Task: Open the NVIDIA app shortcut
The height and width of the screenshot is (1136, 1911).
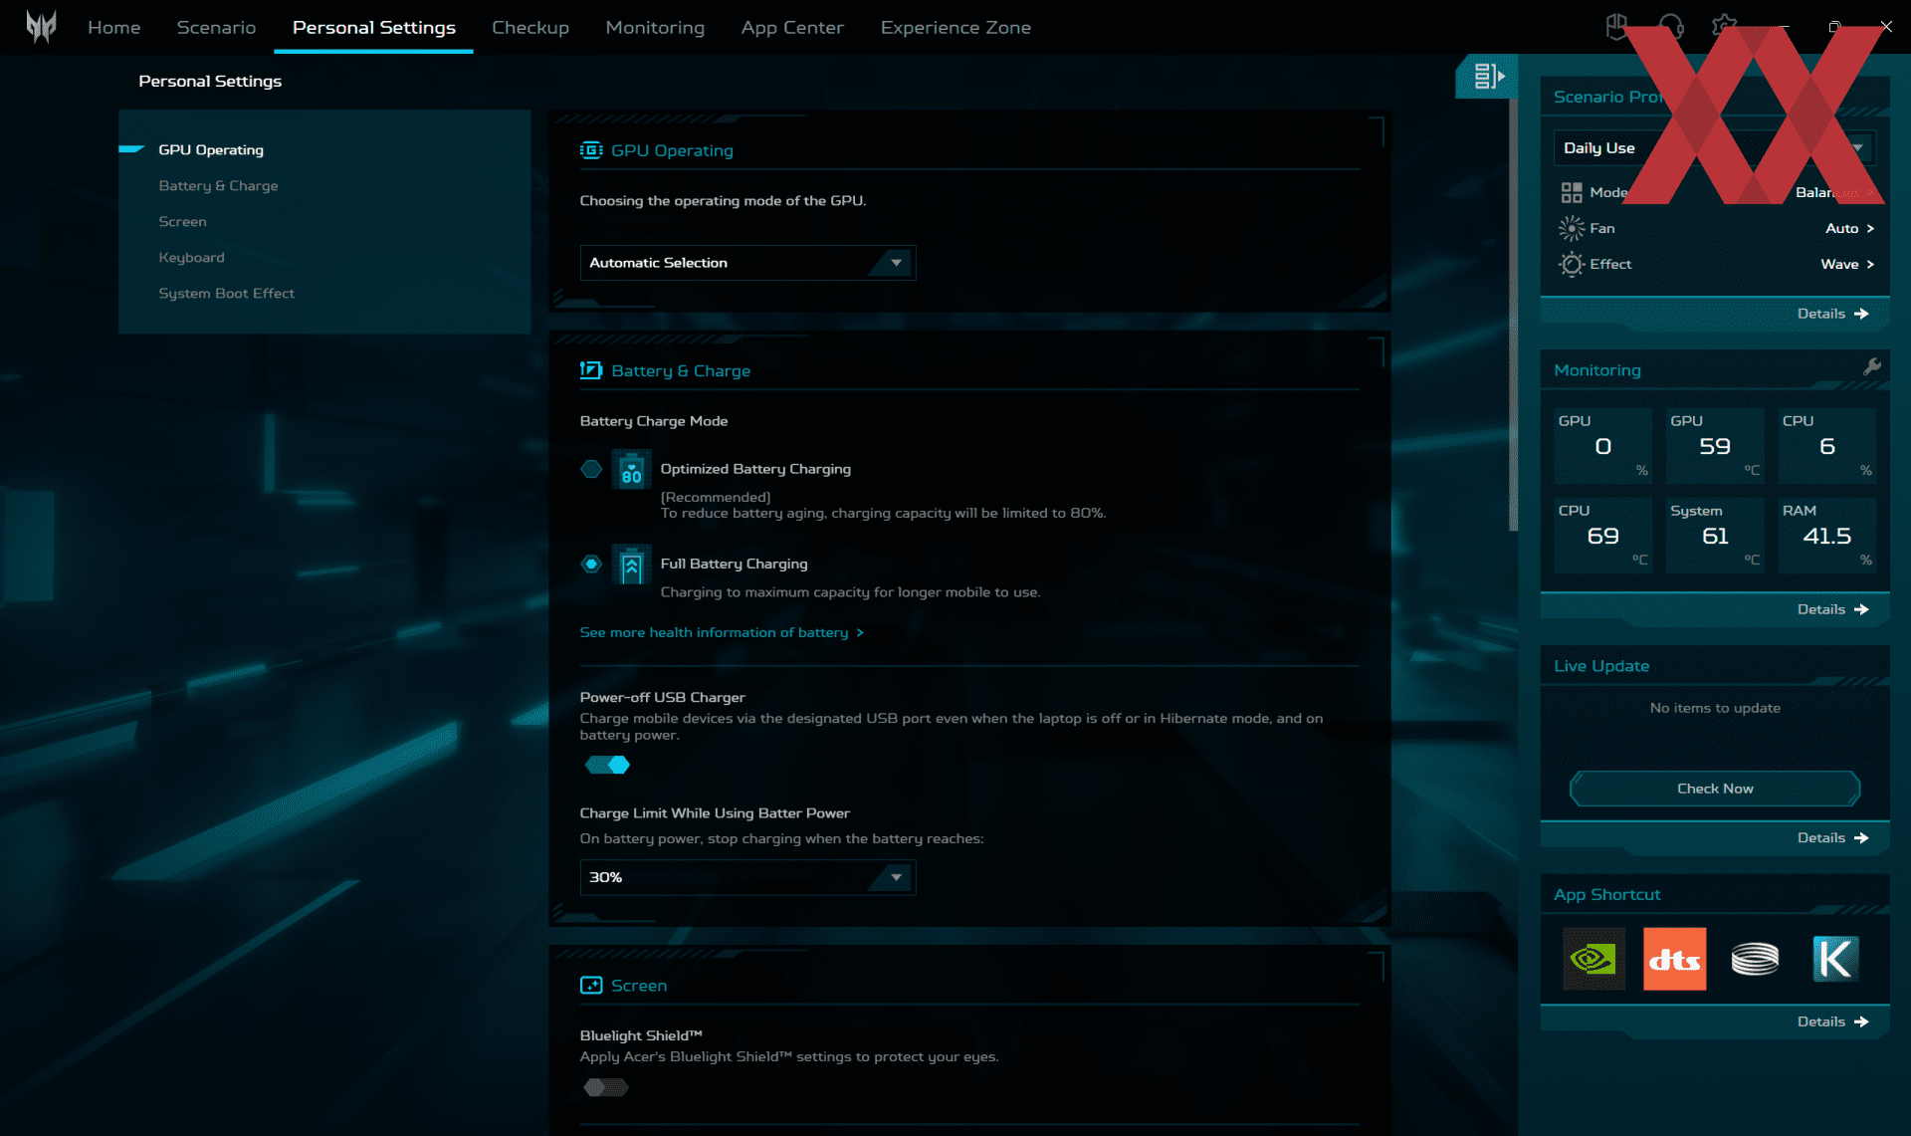Action: click(x=1593, y=959)
